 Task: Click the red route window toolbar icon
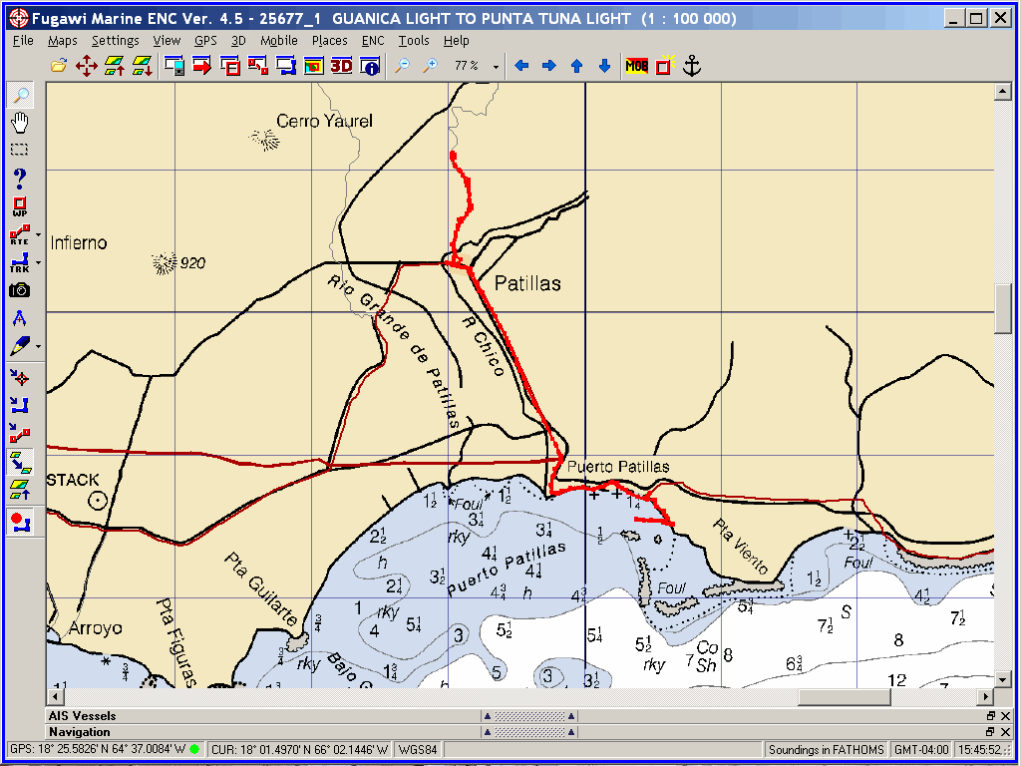tap(258, 66)
